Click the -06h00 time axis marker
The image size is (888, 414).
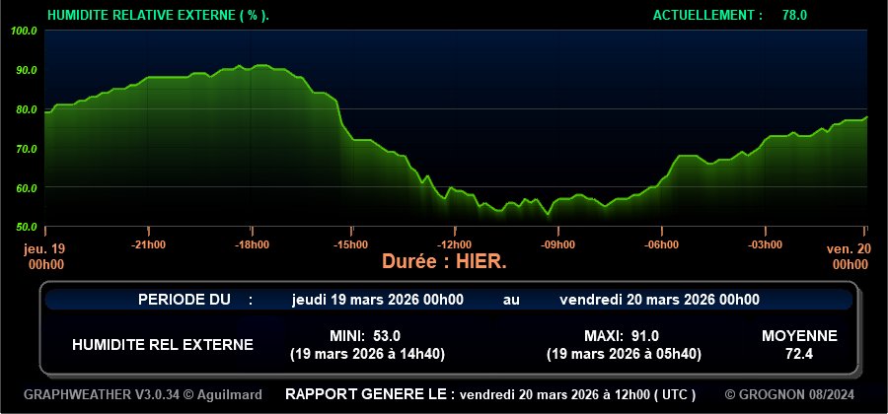pos(660,244)
